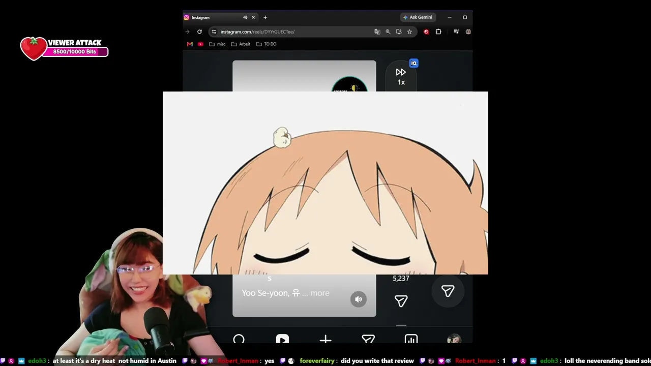Change the 1x playback speed
The image size is (651, 366).
click(x=401, y=77)
